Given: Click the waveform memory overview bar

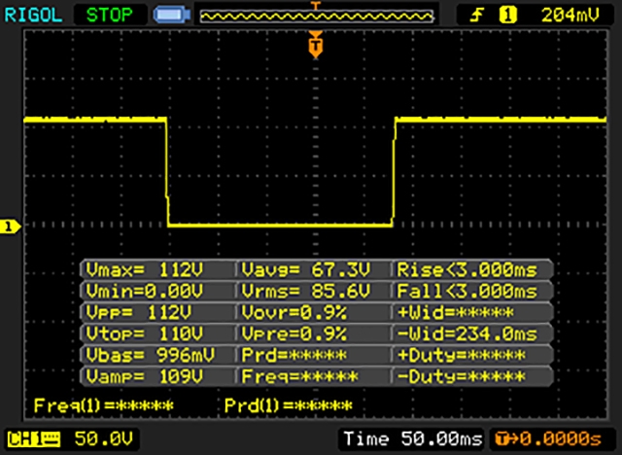Looking at the screenshot, I should [317, 17].
